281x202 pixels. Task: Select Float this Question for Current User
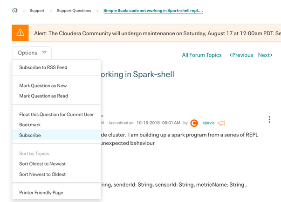(x=56, y=114)
